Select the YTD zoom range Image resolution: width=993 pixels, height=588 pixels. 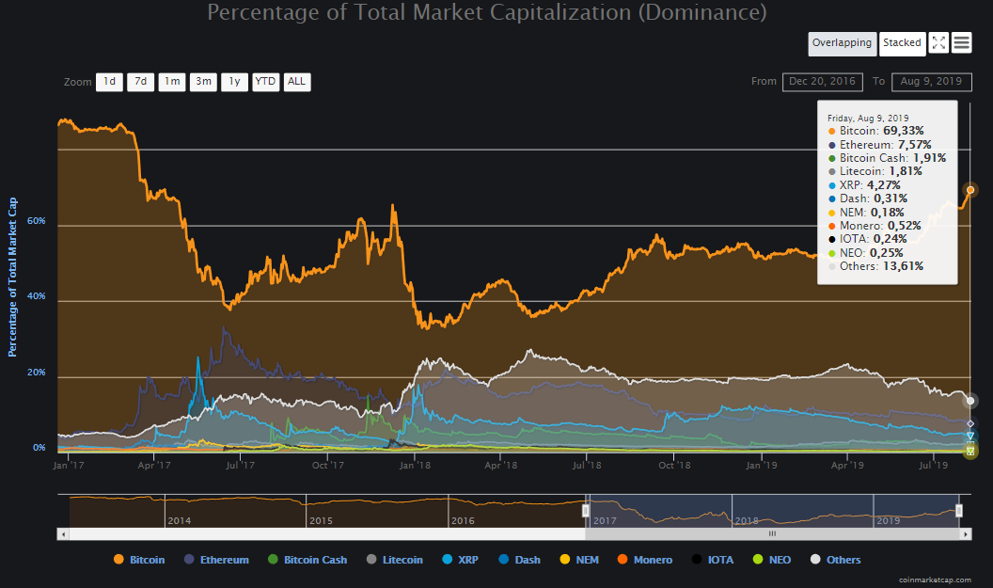coord(265,82)
